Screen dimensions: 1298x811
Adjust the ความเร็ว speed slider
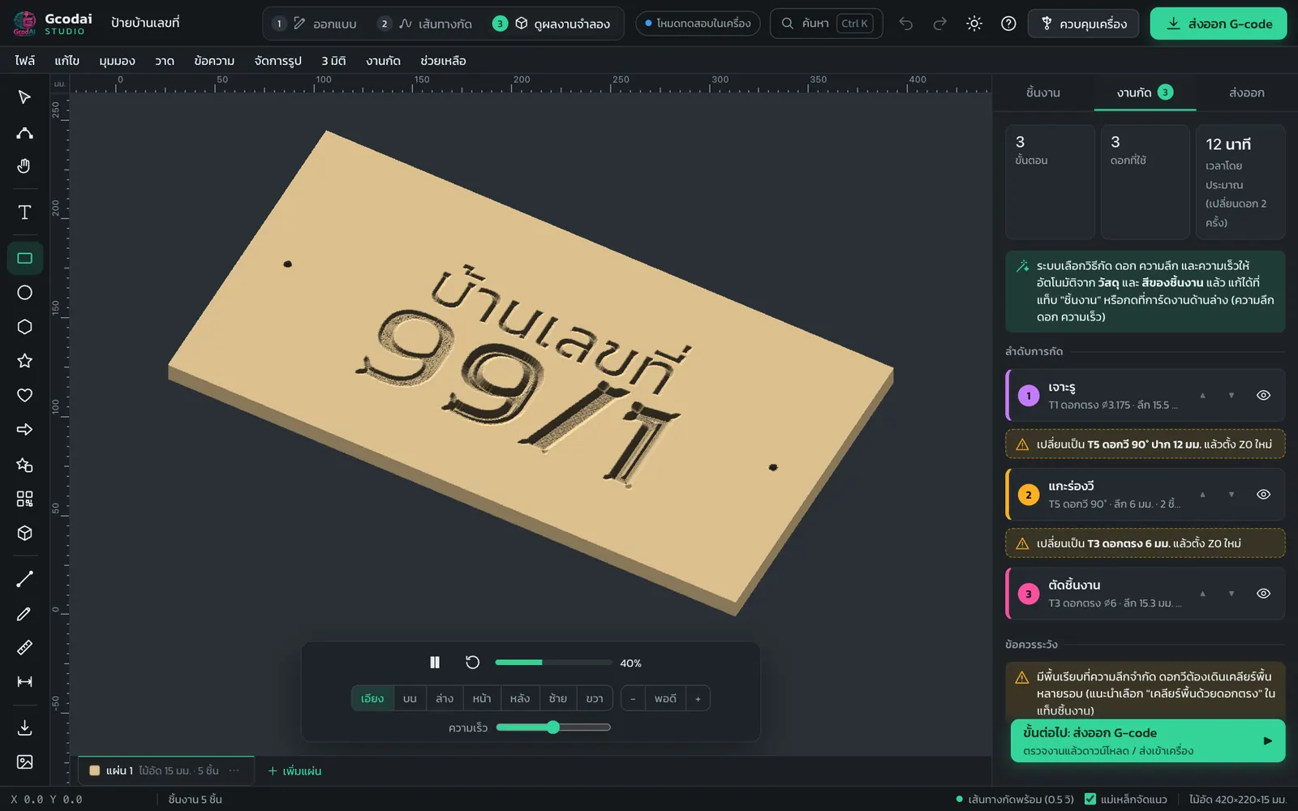click(x=553, y=727)
